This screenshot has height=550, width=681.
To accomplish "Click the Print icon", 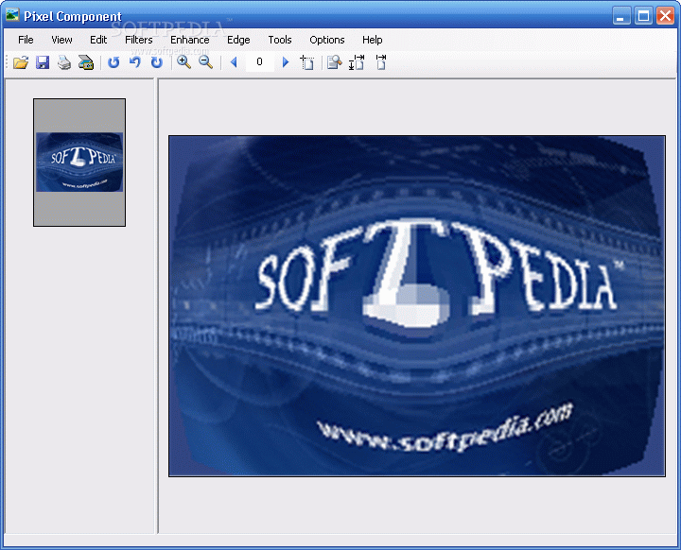I will [64, 62].
